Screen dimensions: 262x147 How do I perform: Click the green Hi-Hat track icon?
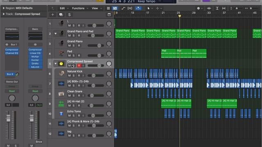pyautogui.click(x=61, y=104)
